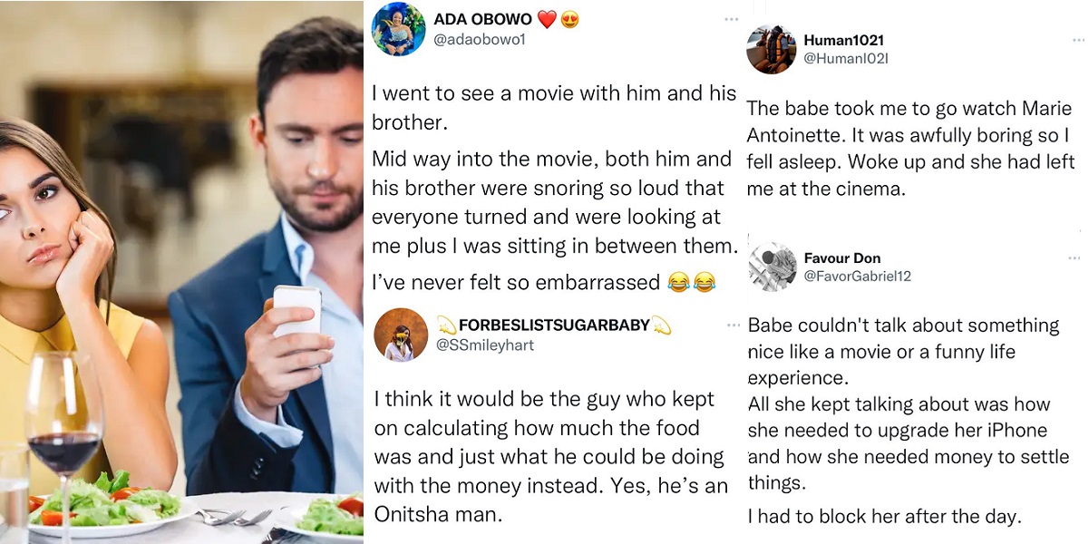Open options menu on FORBESLISTSUGARBABY tweet
Screen dimensions: 1088x544
[x=731, y=324]
